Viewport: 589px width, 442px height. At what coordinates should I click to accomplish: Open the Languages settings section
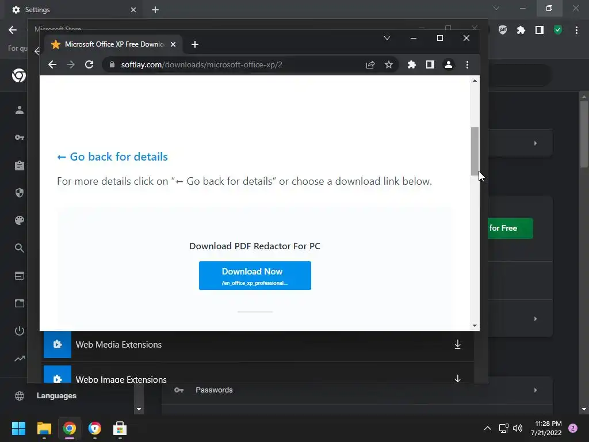[x=56, y=396]
